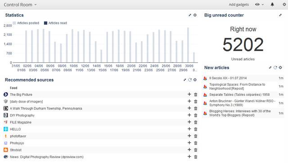Open Blogging Heroes article

(240, 113)
